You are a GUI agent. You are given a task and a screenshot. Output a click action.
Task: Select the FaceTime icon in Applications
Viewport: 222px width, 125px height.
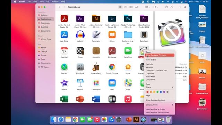coord(128,51)
